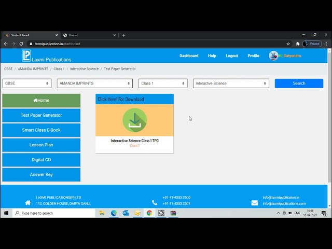Open Smart Class E-Book section
Image resolution: width=332 pixels, height=249 pixels.
pyautogui.click(x=41, y=130)
